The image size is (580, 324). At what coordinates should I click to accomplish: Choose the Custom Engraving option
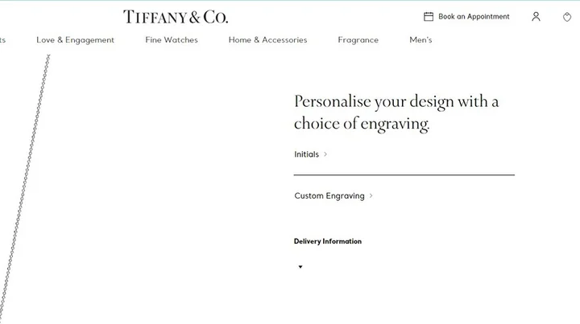329,196
